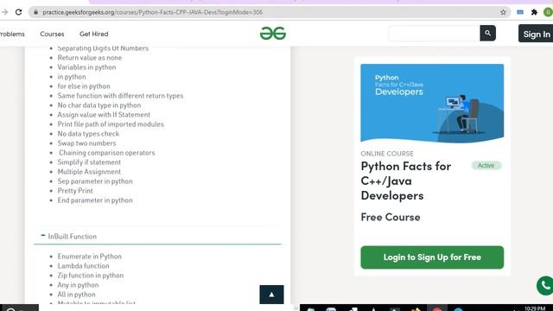Open the Get Hired menu
The width and height of the screenshot is (553, 311).
click(94, 35)
